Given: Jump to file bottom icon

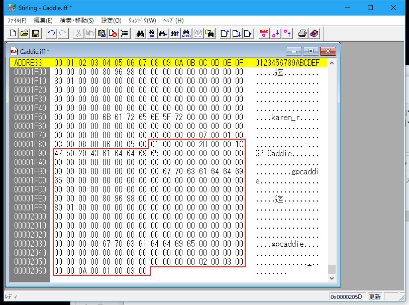Looking at the screenshot, I should (236, 33).
